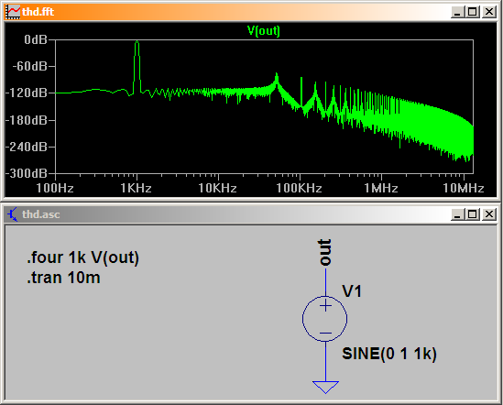This screenshot has width=503, height=405.
Task: Select the out net label
Action: (324, 253)
